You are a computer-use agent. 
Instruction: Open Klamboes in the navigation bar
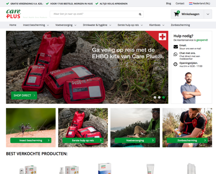(155, 25)
